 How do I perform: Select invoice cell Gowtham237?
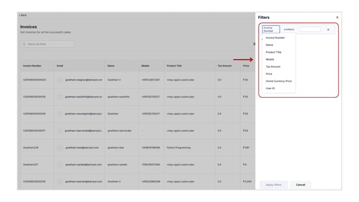click(x=31, y=165)
